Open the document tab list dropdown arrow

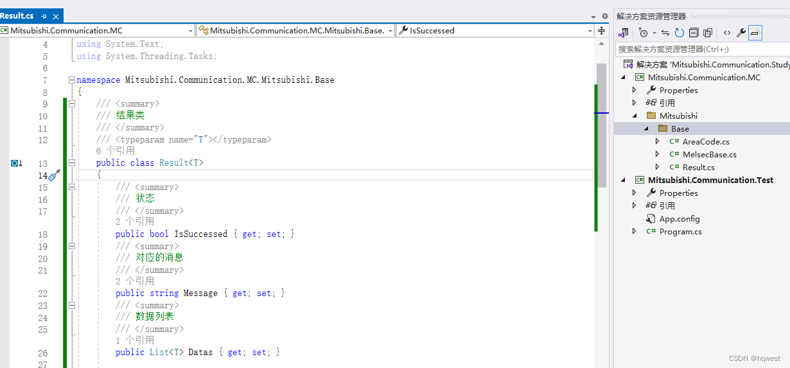593,16
